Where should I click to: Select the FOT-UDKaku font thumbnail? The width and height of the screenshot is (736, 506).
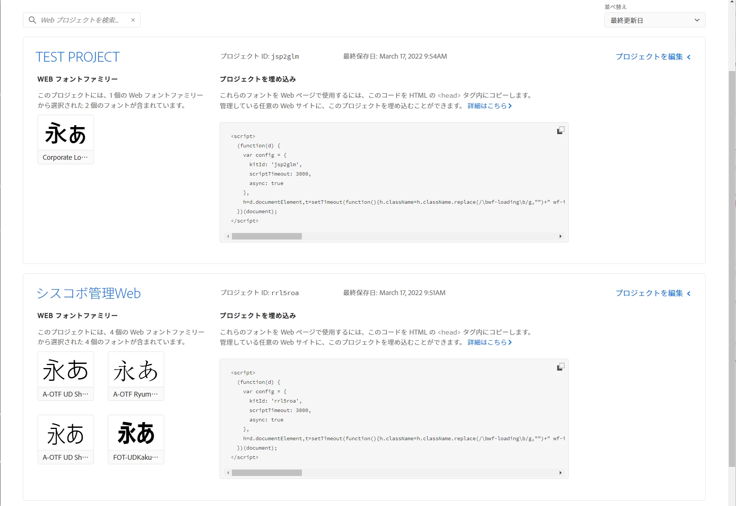tap(136, 439)
